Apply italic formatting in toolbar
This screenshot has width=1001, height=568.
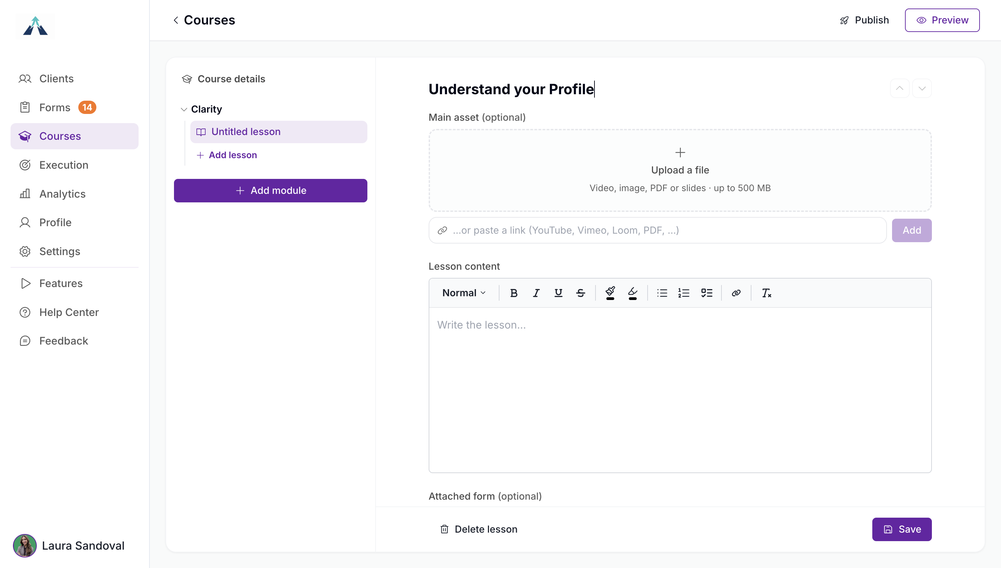coord(536,293)
